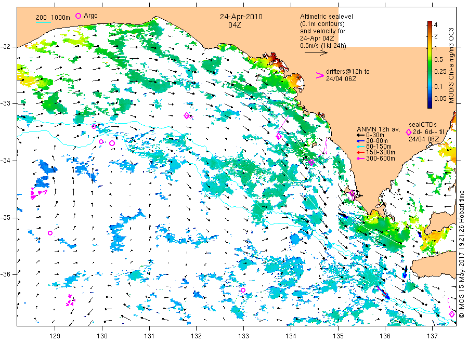Click the '2d- 6d-- til' legend text
The image size is (468, 343).
click(428, 132)
